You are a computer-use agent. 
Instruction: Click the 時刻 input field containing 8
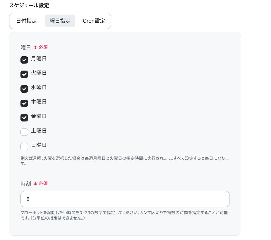[125, 199]
